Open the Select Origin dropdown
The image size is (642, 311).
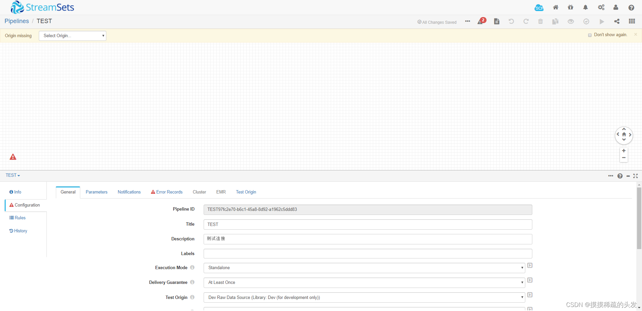click(72, 35)
